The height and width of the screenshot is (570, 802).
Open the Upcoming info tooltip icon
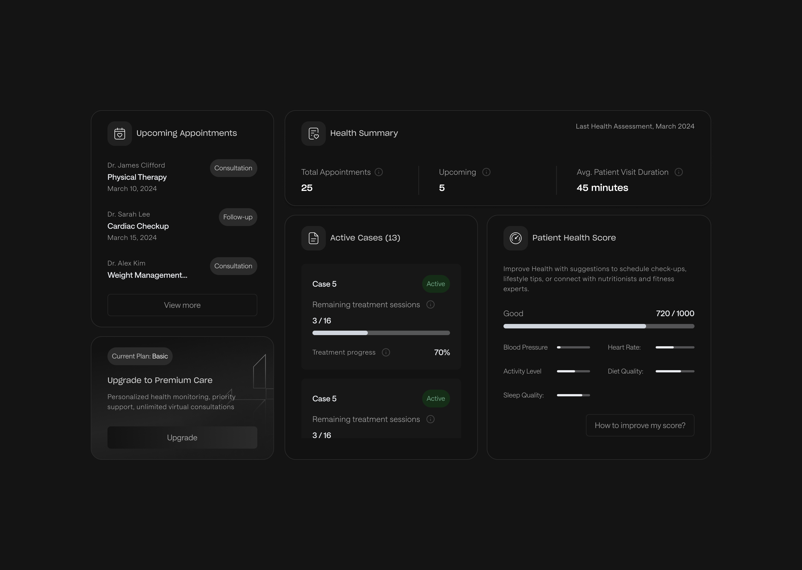click(x=486, y=172)
